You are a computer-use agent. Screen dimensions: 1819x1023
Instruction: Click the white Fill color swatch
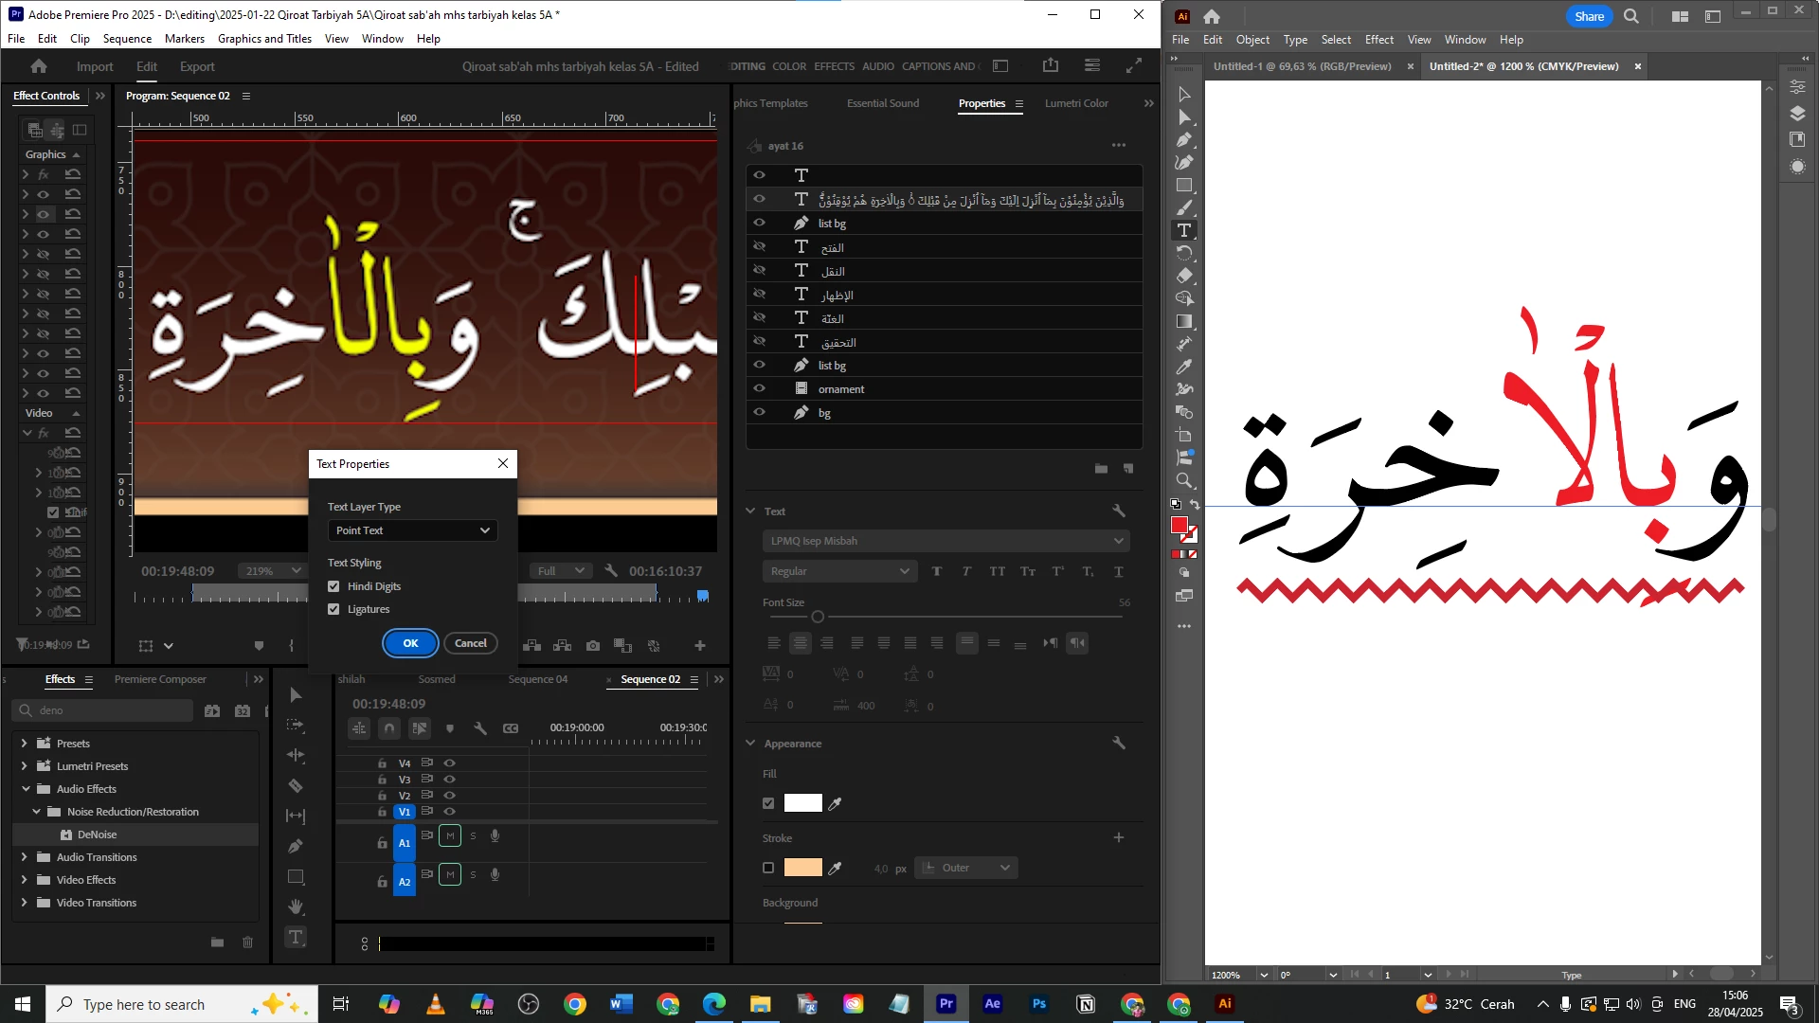pos(802,803)
